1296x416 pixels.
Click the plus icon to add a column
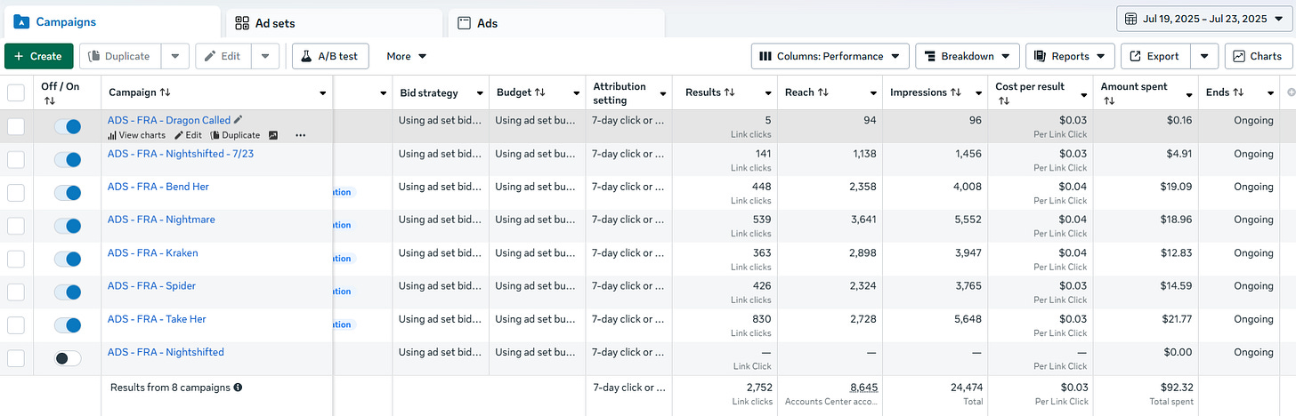(x=1291, y=92)
